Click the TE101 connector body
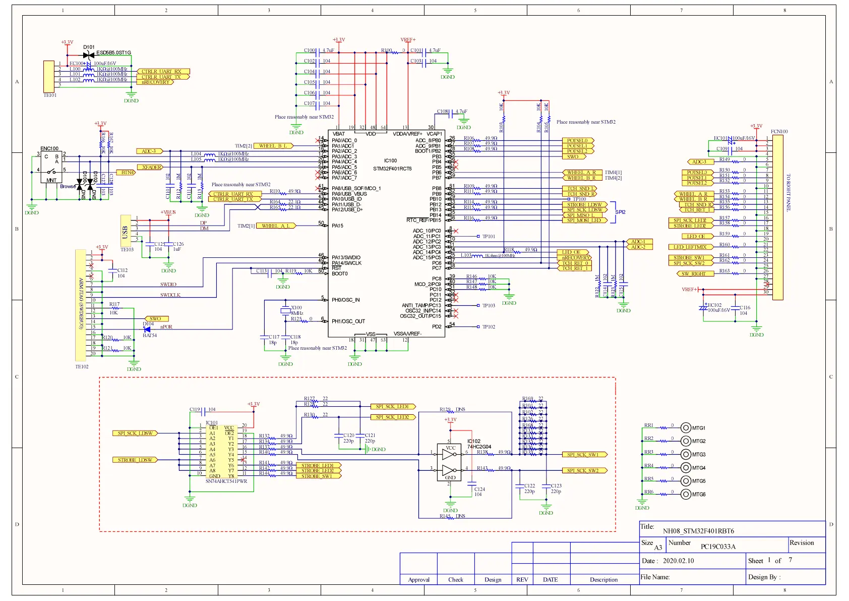 coord(49,76)
